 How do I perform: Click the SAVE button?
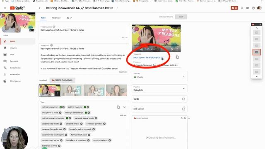(181, 17)
